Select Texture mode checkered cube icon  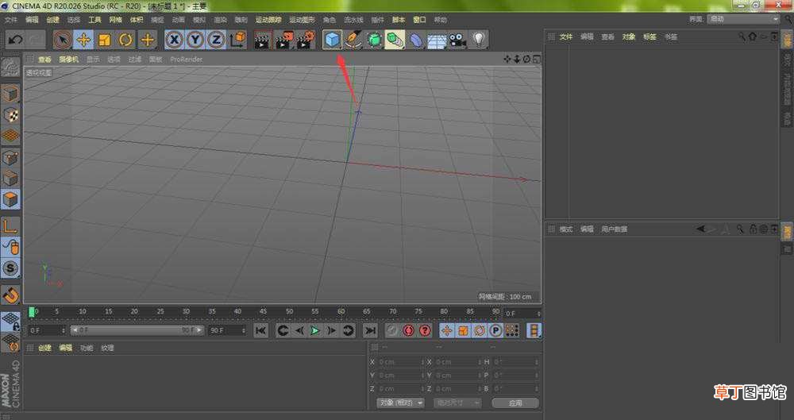coord(10,115)
